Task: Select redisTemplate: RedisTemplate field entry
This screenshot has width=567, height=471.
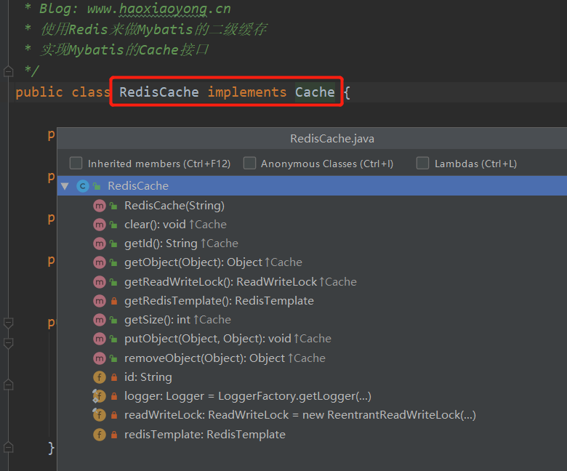Action: coord(205,435)
